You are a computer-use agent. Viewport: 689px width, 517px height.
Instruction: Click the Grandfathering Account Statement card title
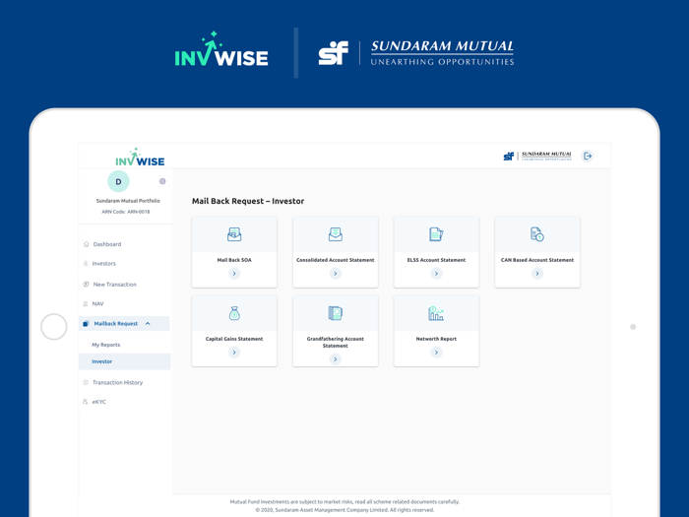click(336, 342)
